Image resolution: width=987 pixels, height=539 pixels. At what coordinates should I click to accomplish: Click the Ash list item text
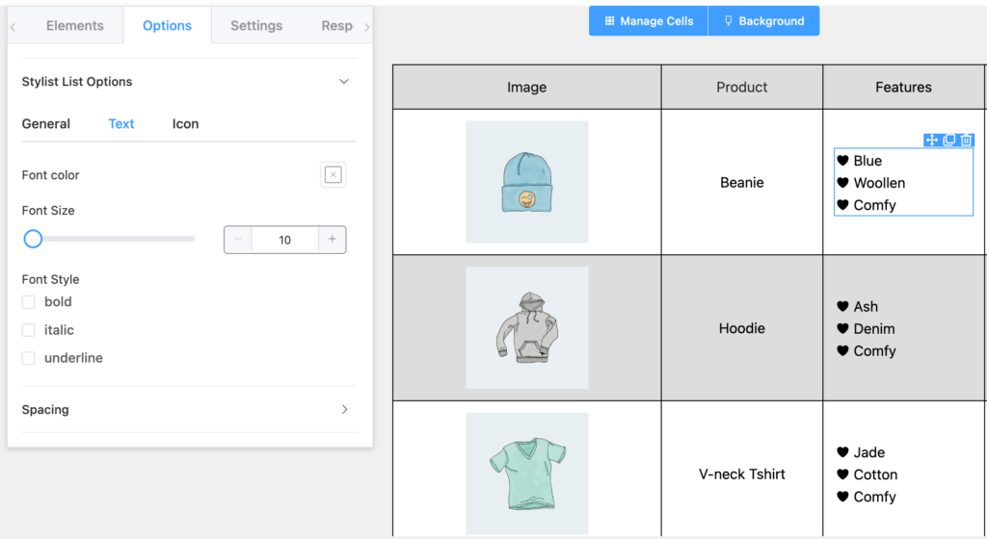click(866, 307)
